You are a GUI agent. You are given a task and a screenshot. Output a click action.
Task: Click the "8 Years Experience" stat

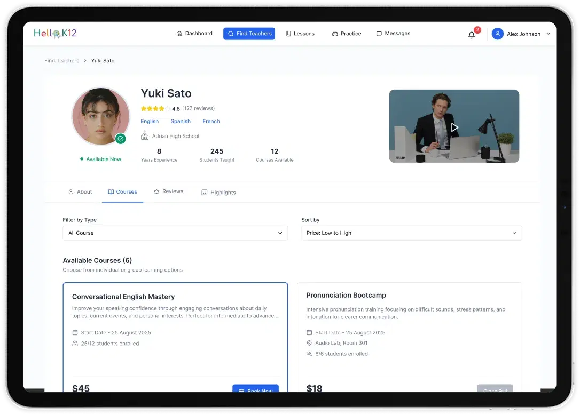click(x=159, y=155)
